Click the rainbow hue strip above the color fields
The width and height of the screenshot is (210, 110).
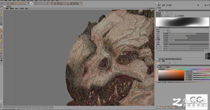click(188, 69)
